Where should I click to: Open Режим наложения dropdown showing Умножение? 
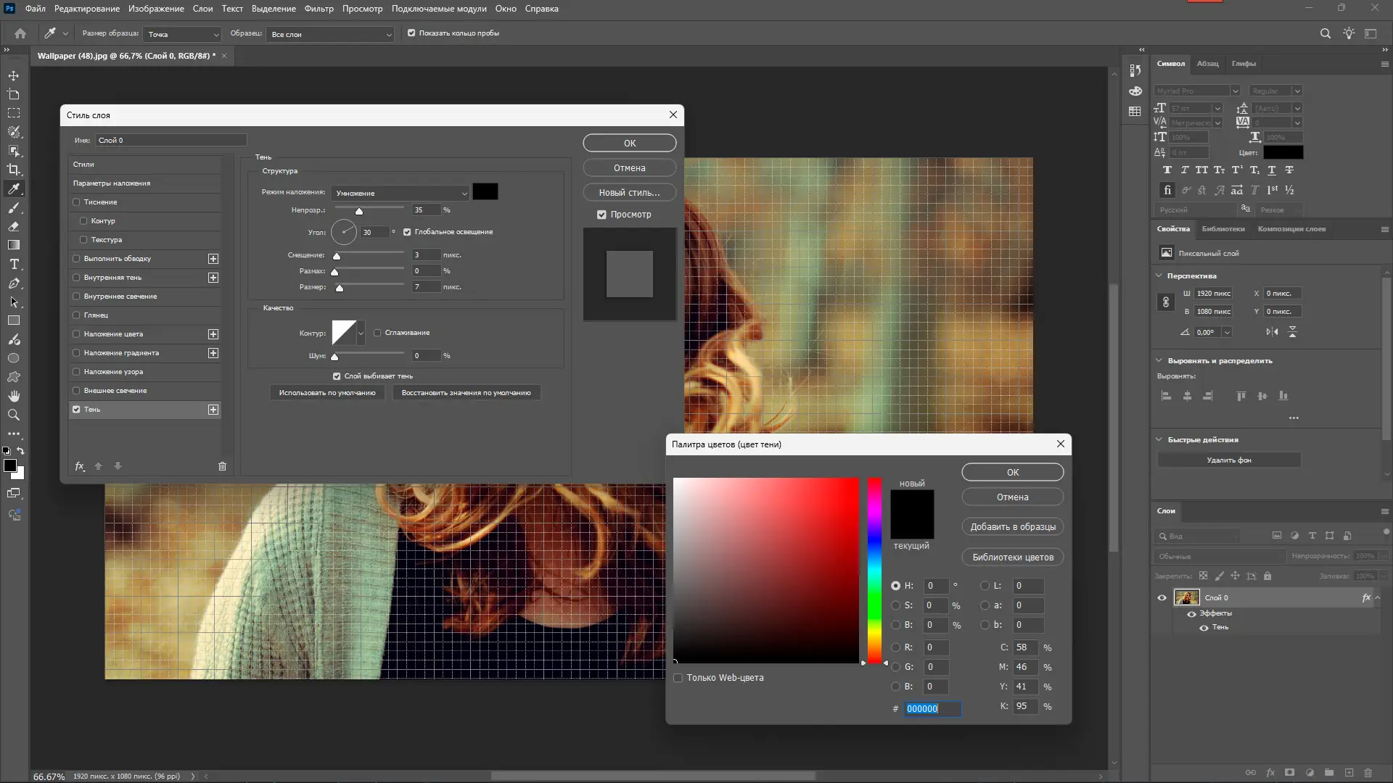pos(400,194)
